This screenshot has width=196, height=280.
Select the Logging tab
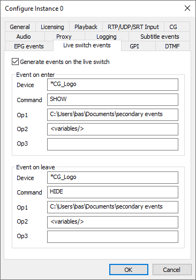107,37
